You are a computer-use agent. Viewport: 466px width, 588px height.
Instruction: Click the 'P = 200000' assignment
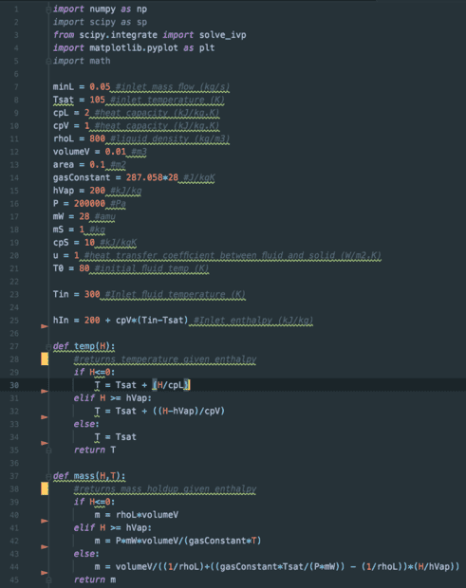[x=79, y=204]
